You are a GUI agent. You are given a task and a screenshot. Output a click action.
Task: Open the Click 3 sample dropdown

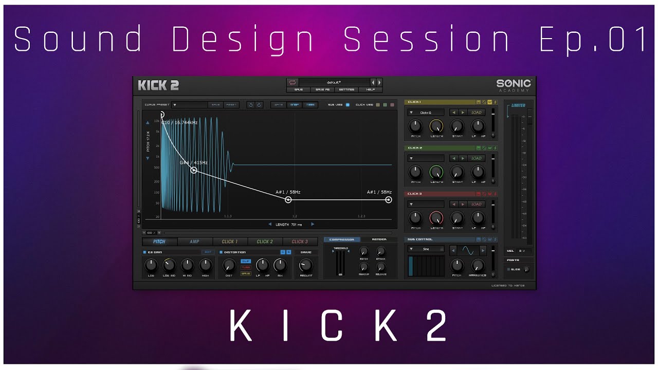tap(426, 204)
